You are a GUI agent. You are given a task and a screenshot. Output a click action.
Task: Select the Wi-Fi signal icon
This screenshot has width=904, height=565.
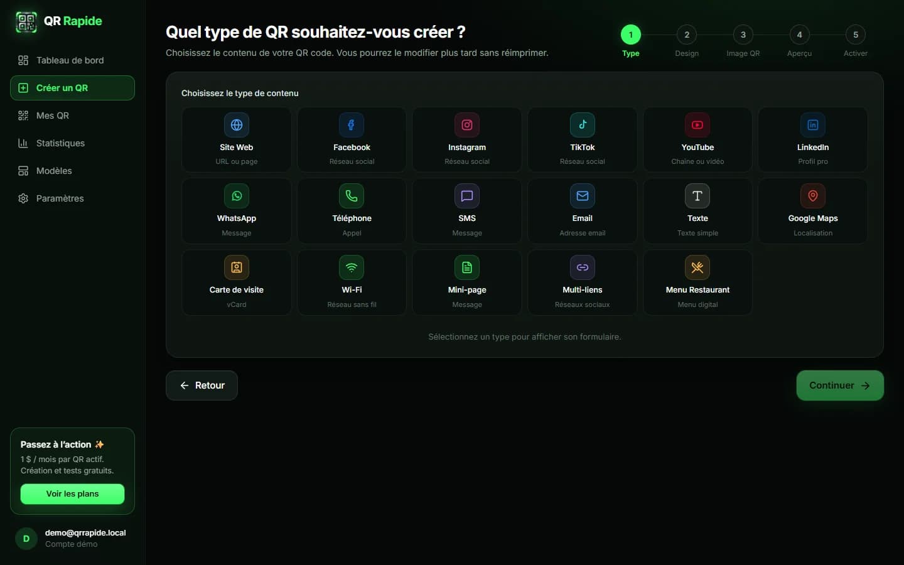[x=352, y=267]
